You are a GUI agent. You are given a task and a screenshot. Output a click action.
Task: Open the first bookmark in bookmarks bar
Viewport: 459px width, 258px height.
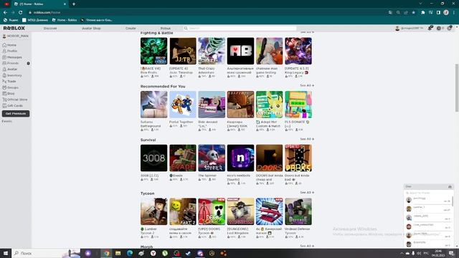pos(11,20)
